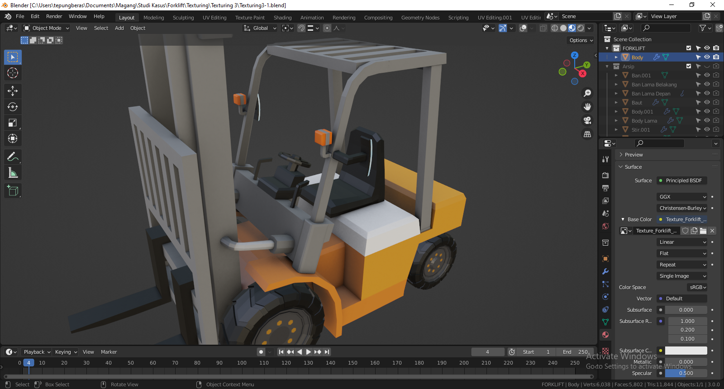
Task: Switch to Texture Paint workspace tab
Action: click(x=250, y=18)
